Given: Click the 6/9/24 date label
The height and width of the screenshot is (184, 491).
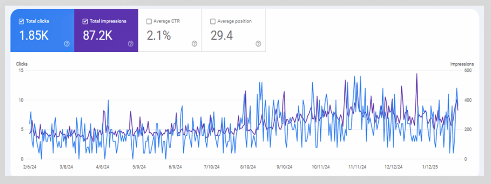Looking at the screenshot, I should pos(175,167).
